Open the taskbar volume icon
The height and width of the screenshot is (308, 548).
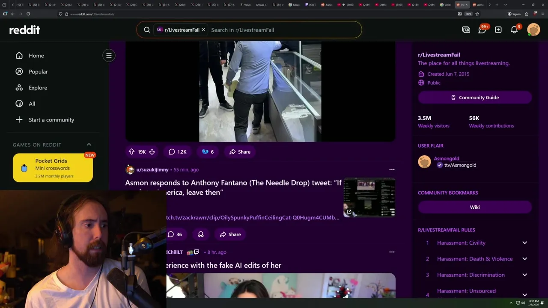point(523,303)
